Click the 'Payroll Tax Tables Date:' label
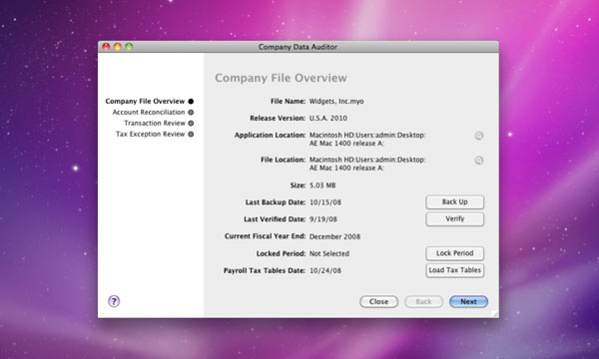 click(265, 270)
